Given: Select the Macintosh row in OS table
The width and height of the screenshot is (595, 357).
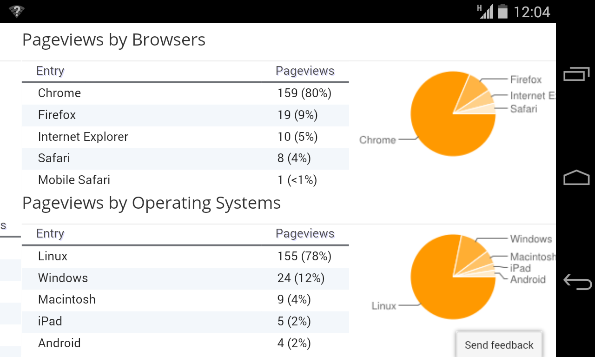Looking at the screenshot, I should coord(185,300).
